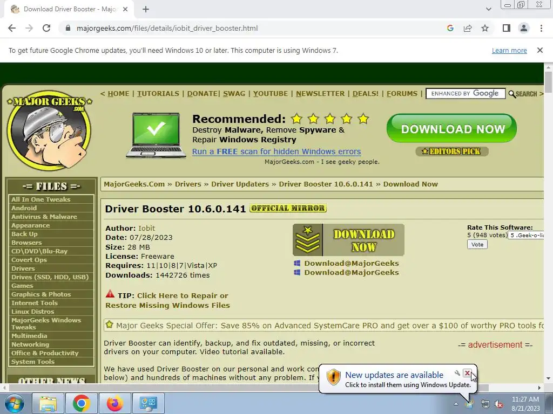Open the DEALS! menu link
This screenshot has width=553, height=414.
(x=366, y=94)
